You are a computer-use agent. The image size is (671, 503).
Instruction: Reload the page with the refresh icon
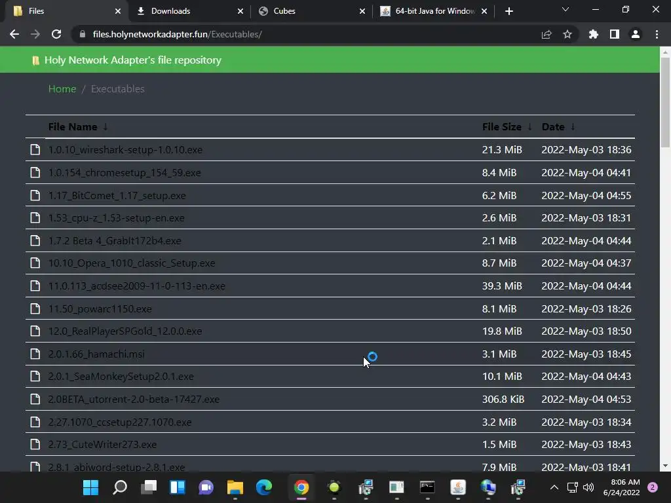tap(56, 34)
